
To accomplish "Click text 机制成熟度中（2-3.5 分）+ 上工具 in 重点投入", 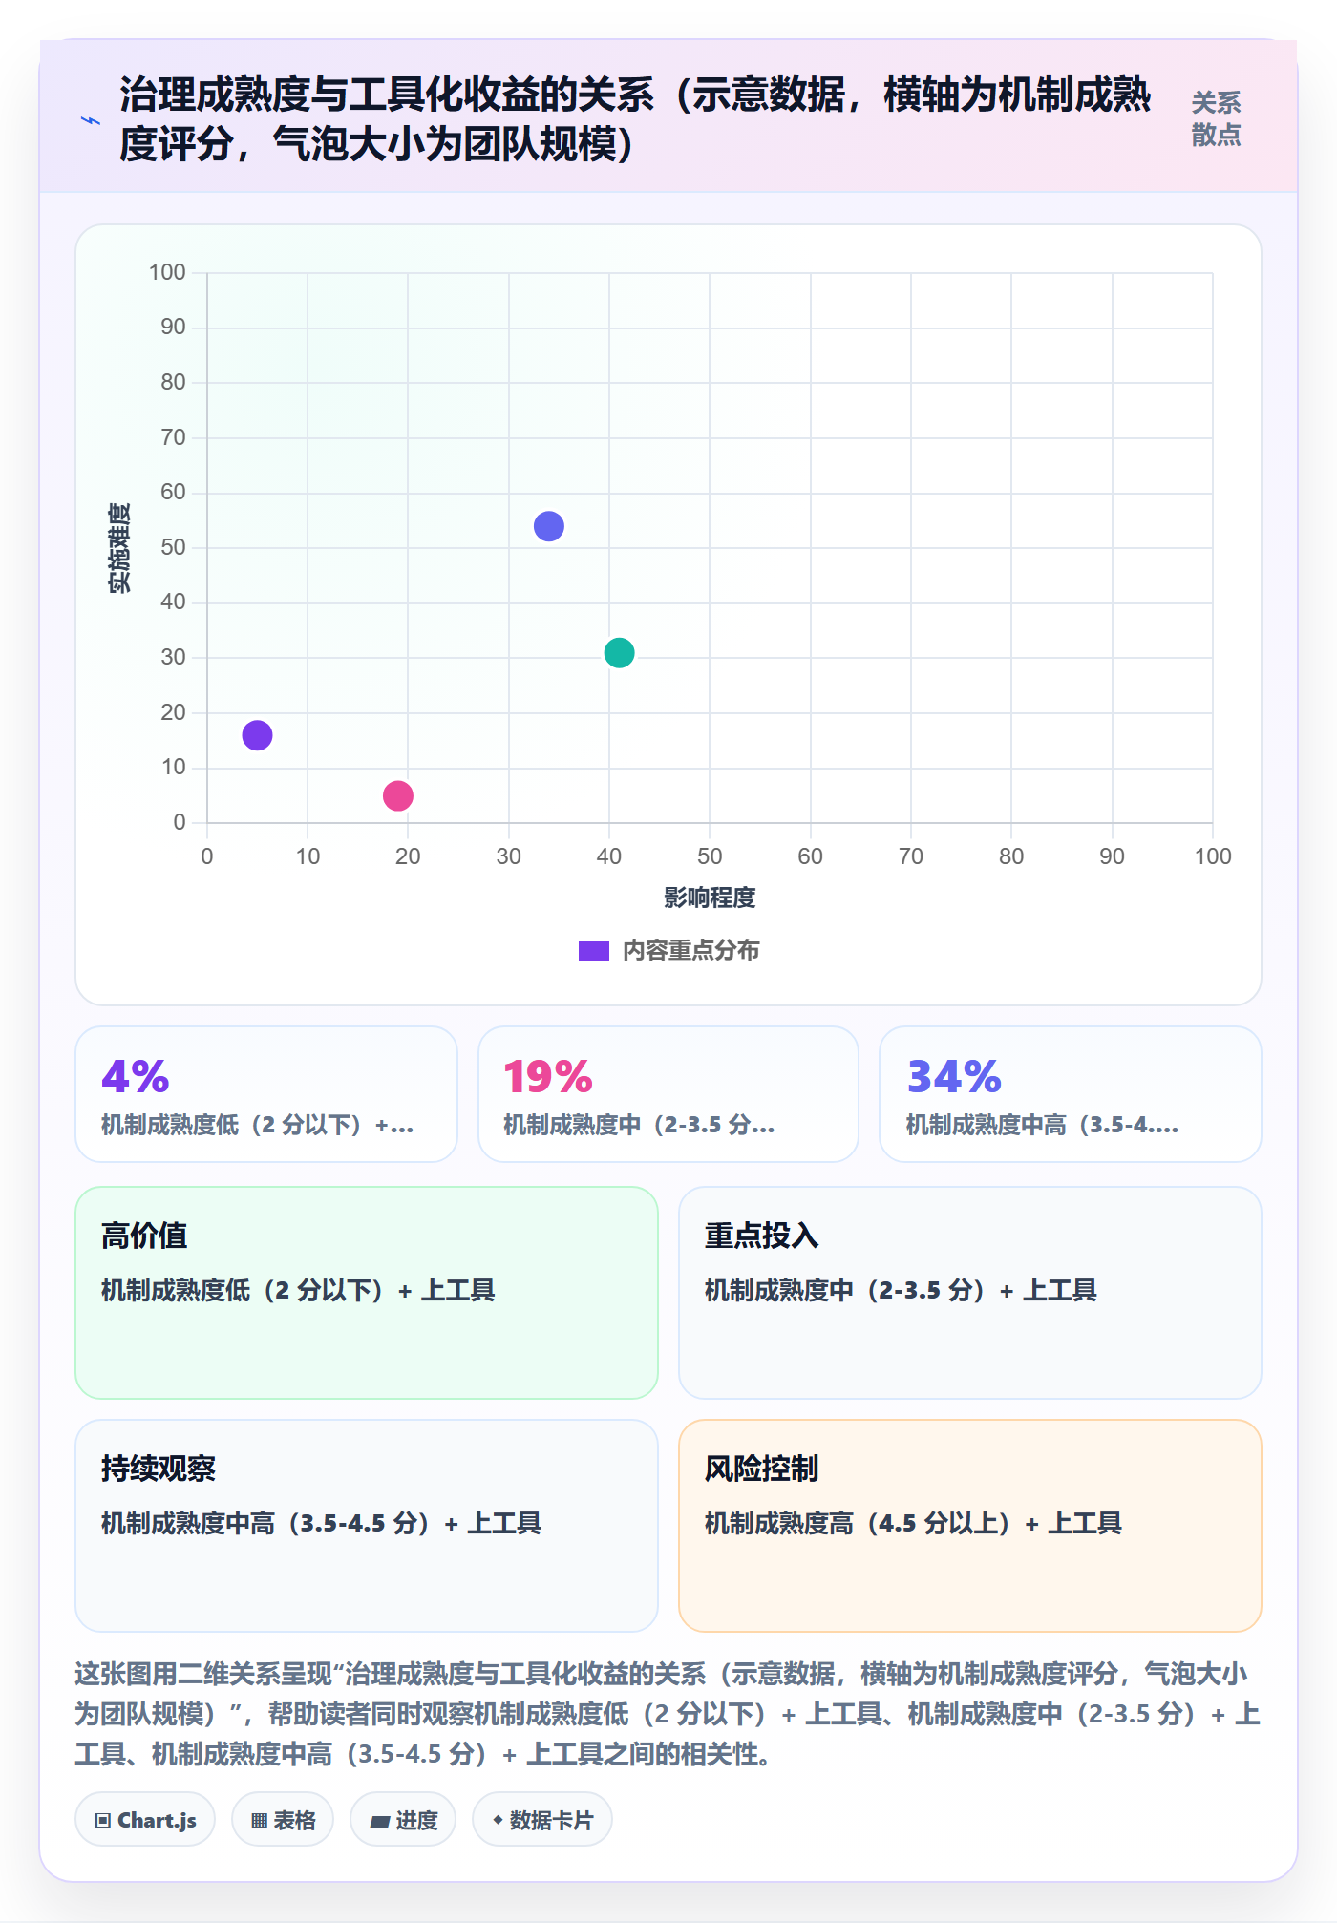I will 901,1291.
